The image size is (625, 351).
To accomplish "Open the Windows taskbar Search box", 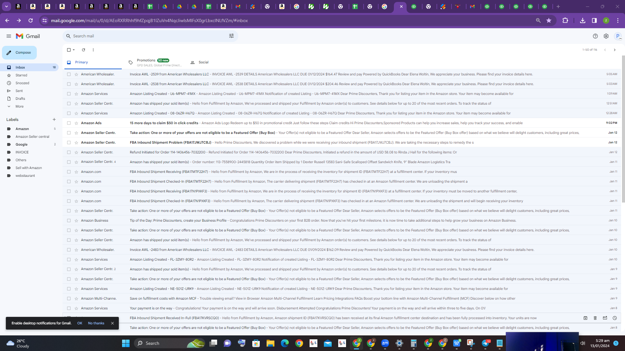I will [x=170, y=343].
